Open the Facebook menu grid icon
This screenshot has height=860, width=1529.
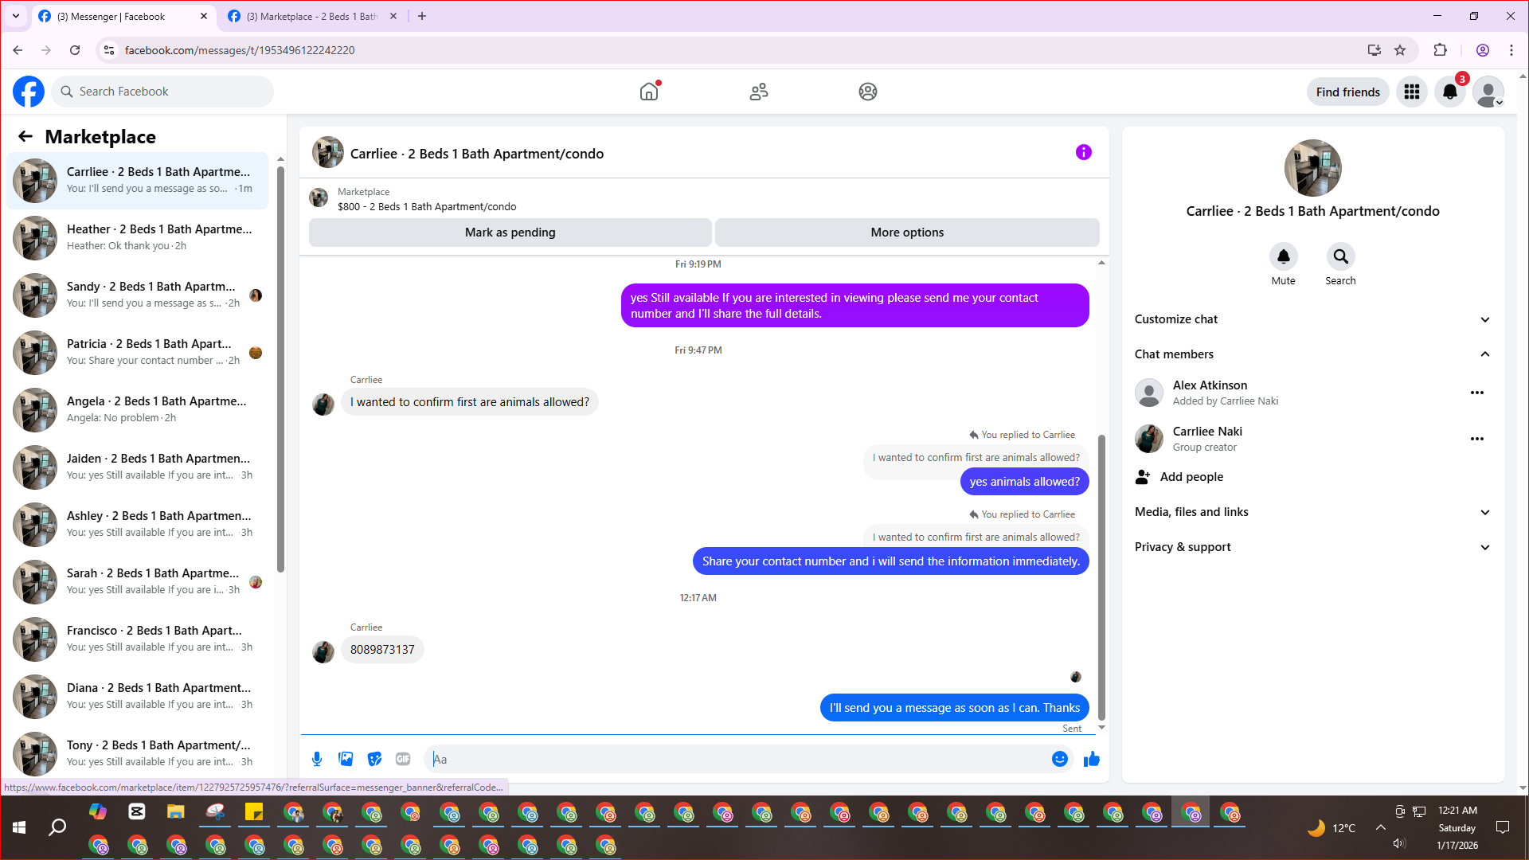click(x=1412, y=92)
